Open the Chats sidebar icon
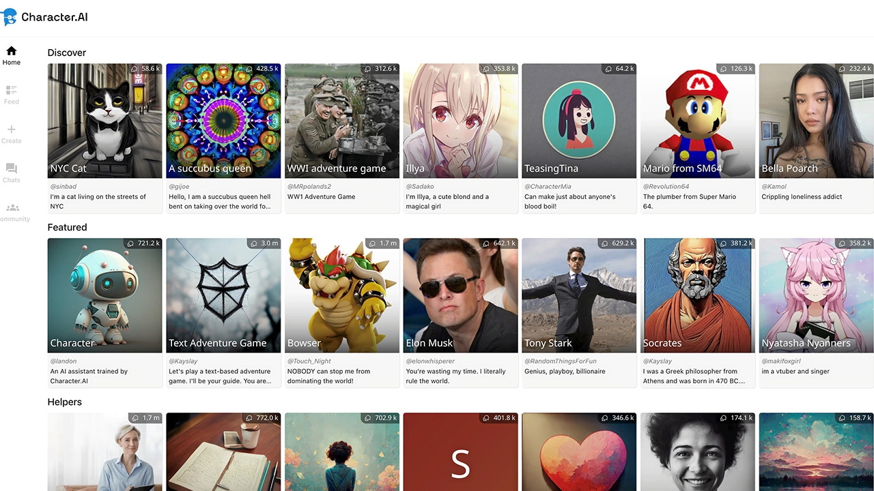874x491 pixels. pyautogui.click(x=12, y=168)
